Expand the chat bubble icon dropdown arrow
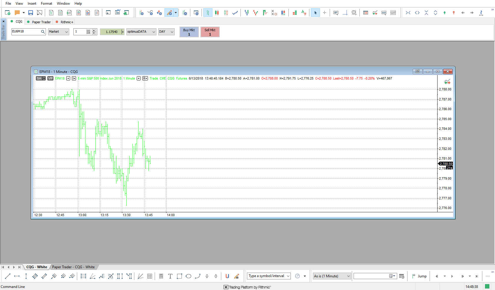Screen dimensions: 495x290 pos(24,13)
